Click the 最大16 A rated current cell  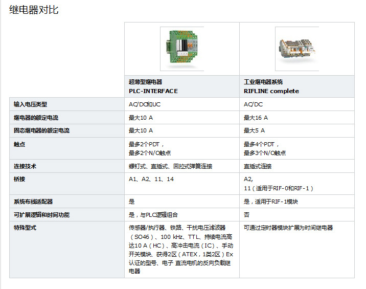(x=256, y=118)
